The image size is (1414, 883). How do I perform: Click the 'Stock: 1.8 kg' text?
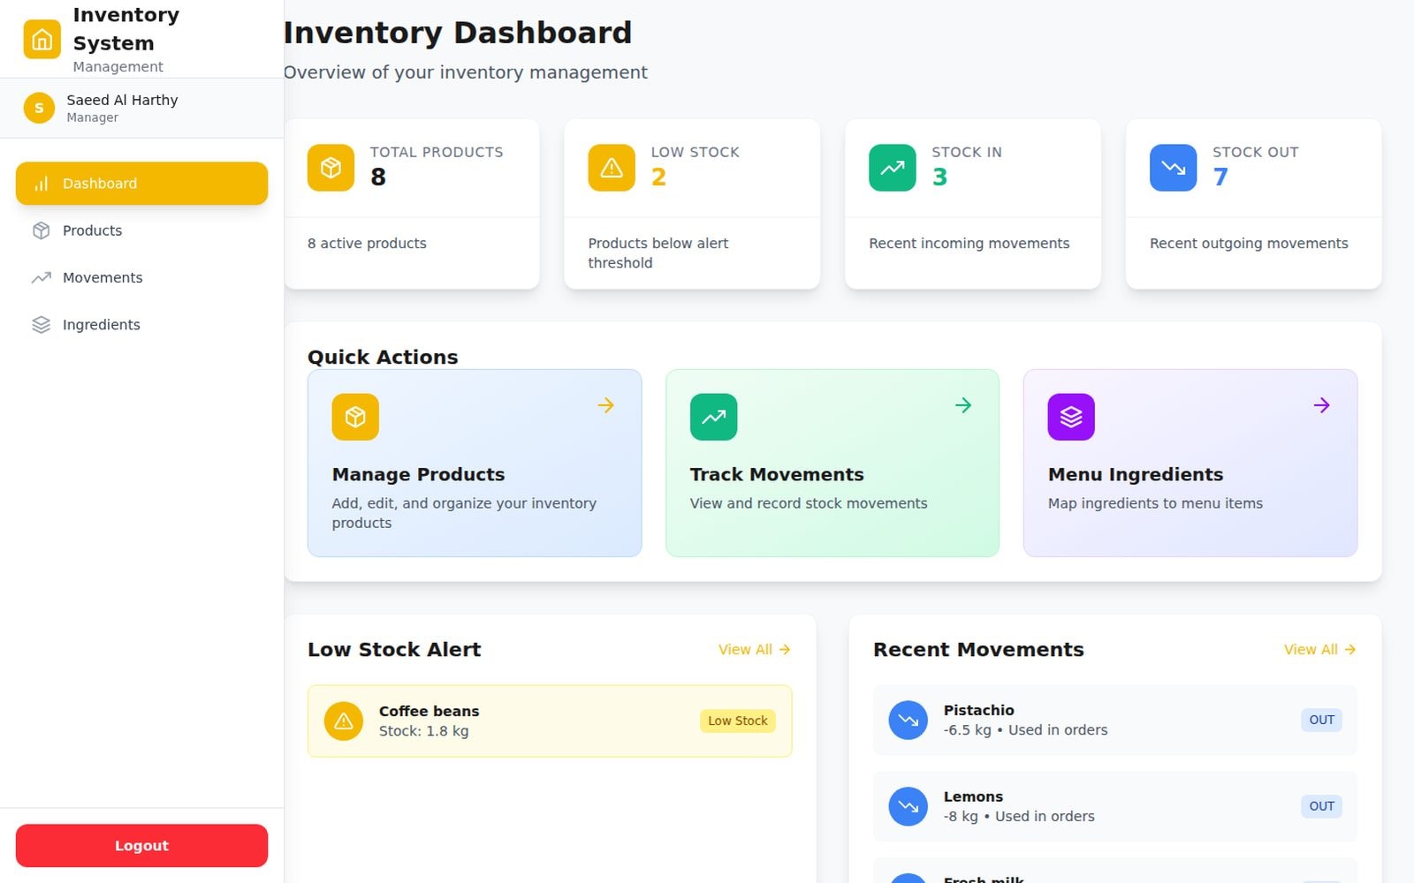point(423,731)
